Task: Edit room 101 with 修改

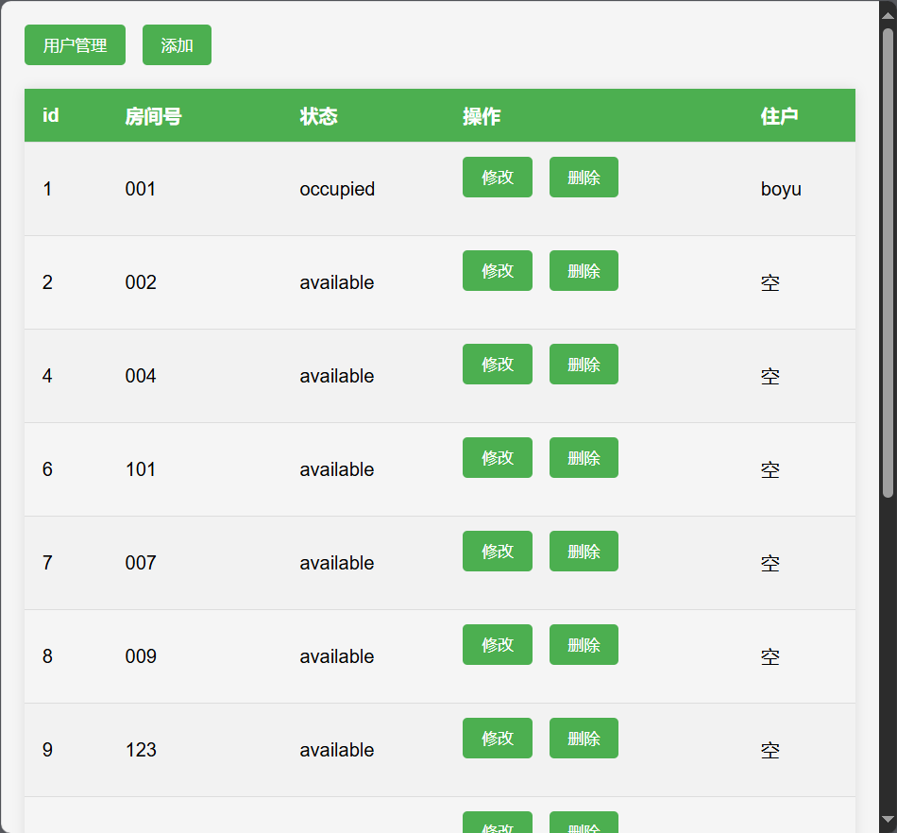Action: click(x=497, y=458)
